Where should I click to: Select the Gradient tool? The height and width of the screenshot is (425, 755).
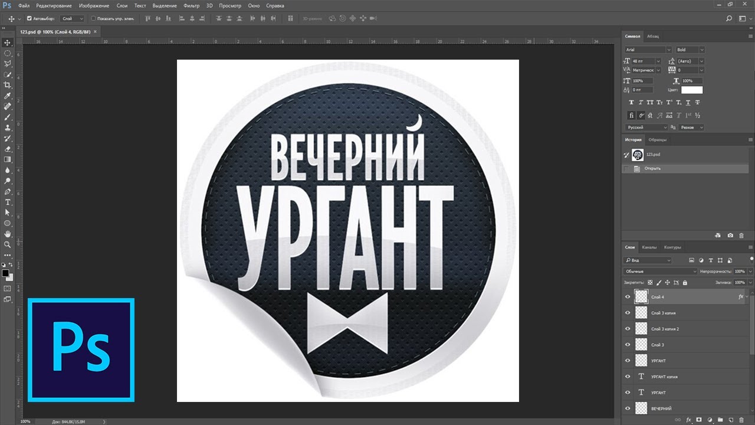tap(8, 159)
